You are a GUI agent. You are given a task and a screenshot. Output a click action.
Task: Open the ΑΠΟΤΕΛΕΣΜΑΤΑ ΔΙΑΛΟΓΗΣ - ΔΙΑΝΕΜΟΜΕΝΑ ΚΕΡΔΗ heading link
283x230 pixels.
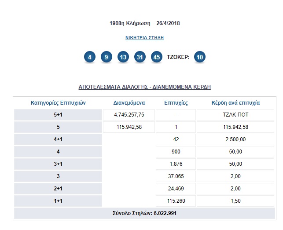(x=144, y=87)
